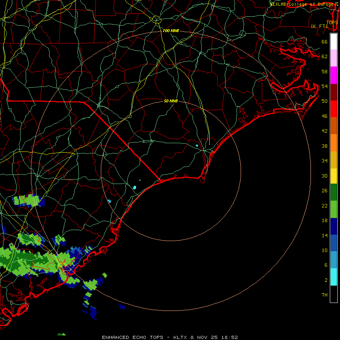The height and width of the screenshot is (340, 340).
Task: Click the legend value 62
Action: click(x=325, y=57)
